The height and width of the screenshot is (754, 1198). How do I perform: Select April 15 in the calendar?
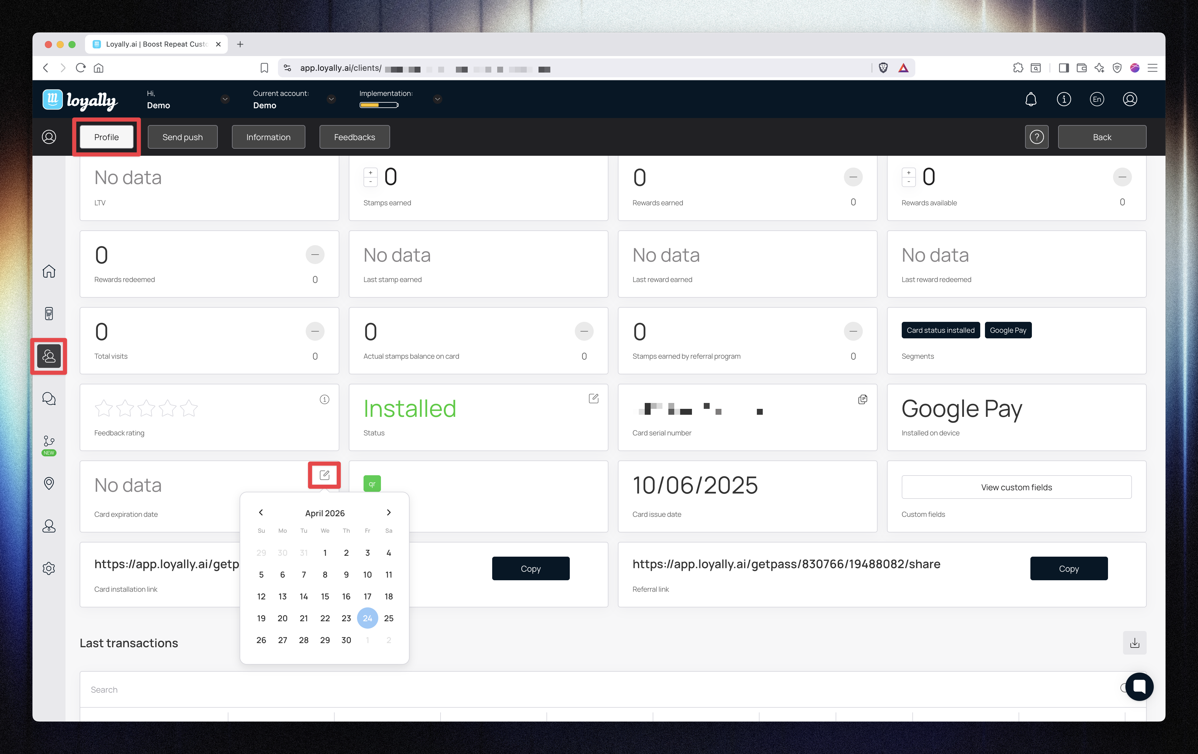click(325, 596)
